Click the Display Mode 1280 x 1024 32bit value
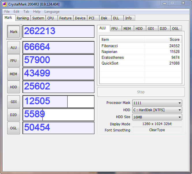This screenshot has width=192, height=174. 157,124
